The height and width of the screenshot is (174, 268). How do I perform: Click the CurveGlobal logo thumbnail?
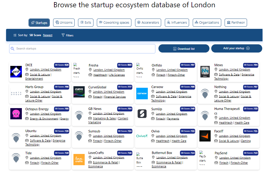tap(79, 92)
